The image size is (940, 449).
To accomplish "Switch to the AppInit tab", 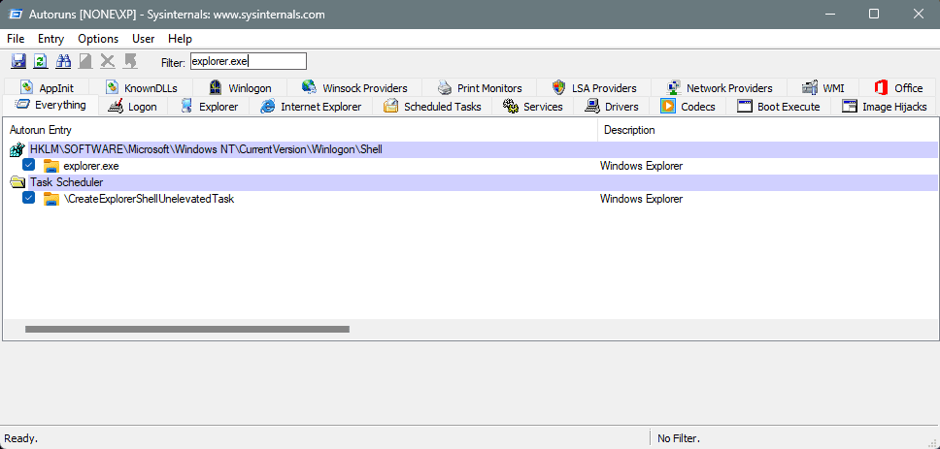I will coord(47,88).
